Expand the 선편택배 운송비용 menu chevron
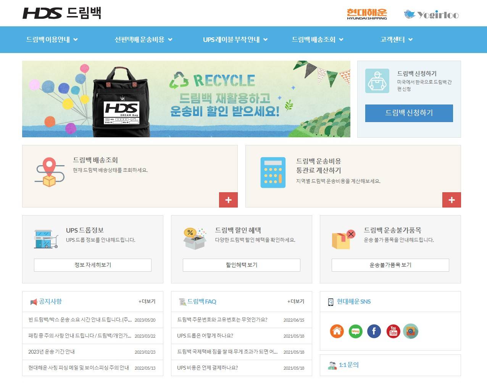 point(170,40)
